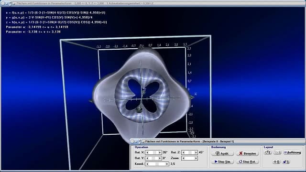Click the control panel window title bar
Screen dimensions: 306x172
click(x=218, y=141)
